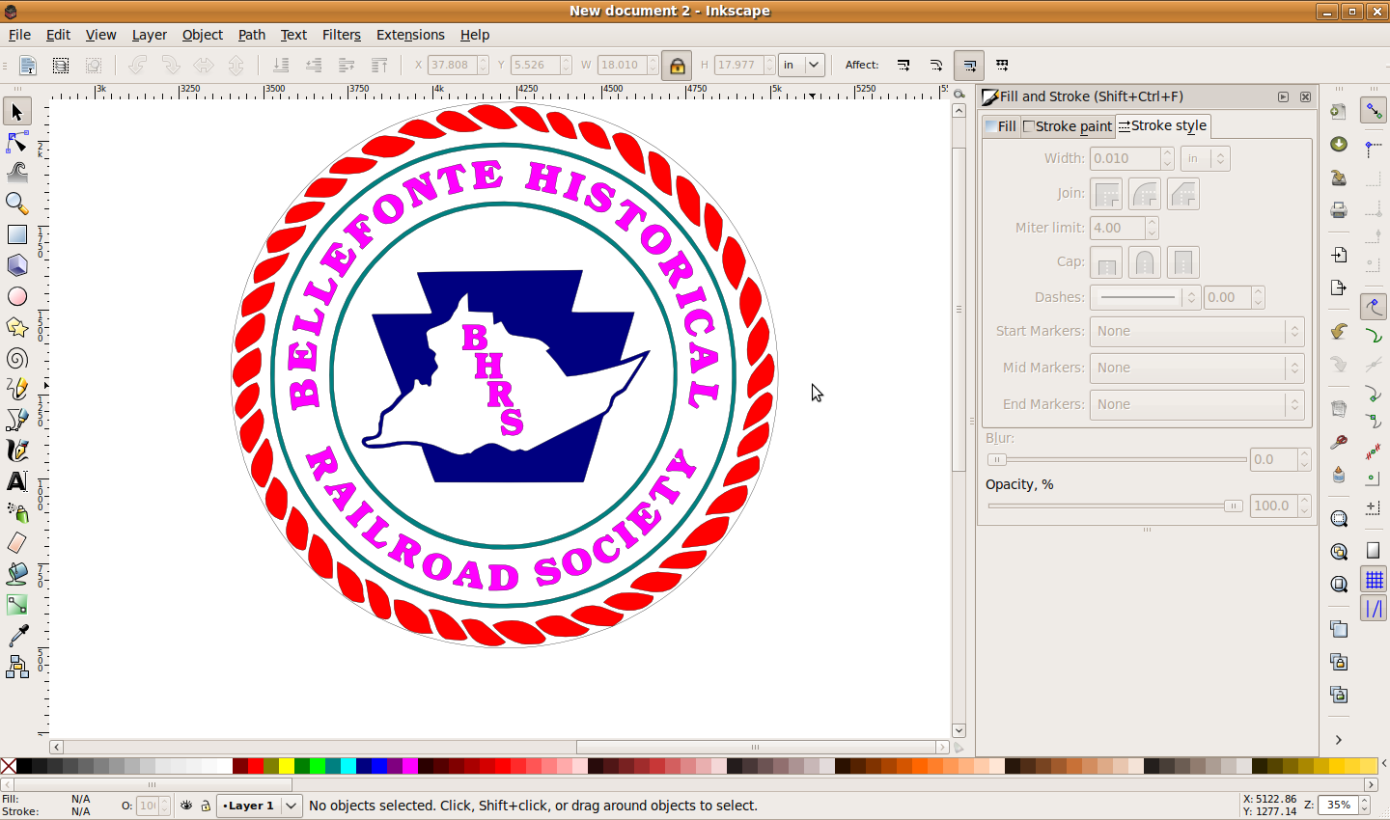This screenshot has height=820, width=1390.
Task: Choose the Round cap button
Action: (1145, 262)
